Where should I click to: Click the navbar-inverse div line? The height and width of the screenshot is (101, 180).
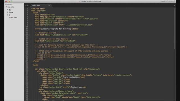(67, 69)
